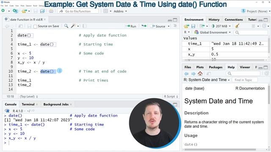Switch to the History tab
271x152 pixels.
click(214, 20)
